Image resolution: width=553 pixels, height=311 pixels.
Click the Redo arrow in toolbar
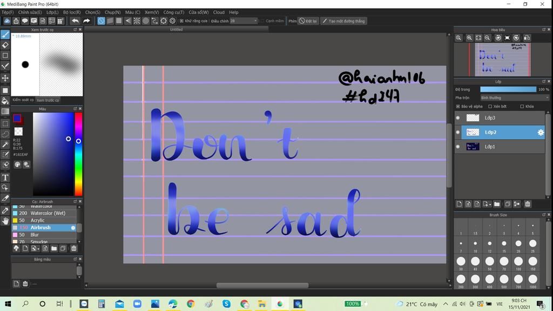[x=86, y=21]
